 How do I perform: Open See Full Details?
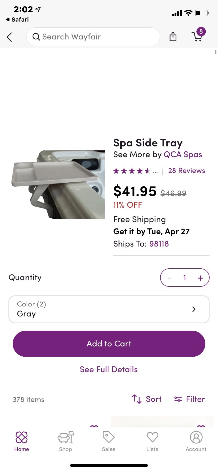[108, 369]
